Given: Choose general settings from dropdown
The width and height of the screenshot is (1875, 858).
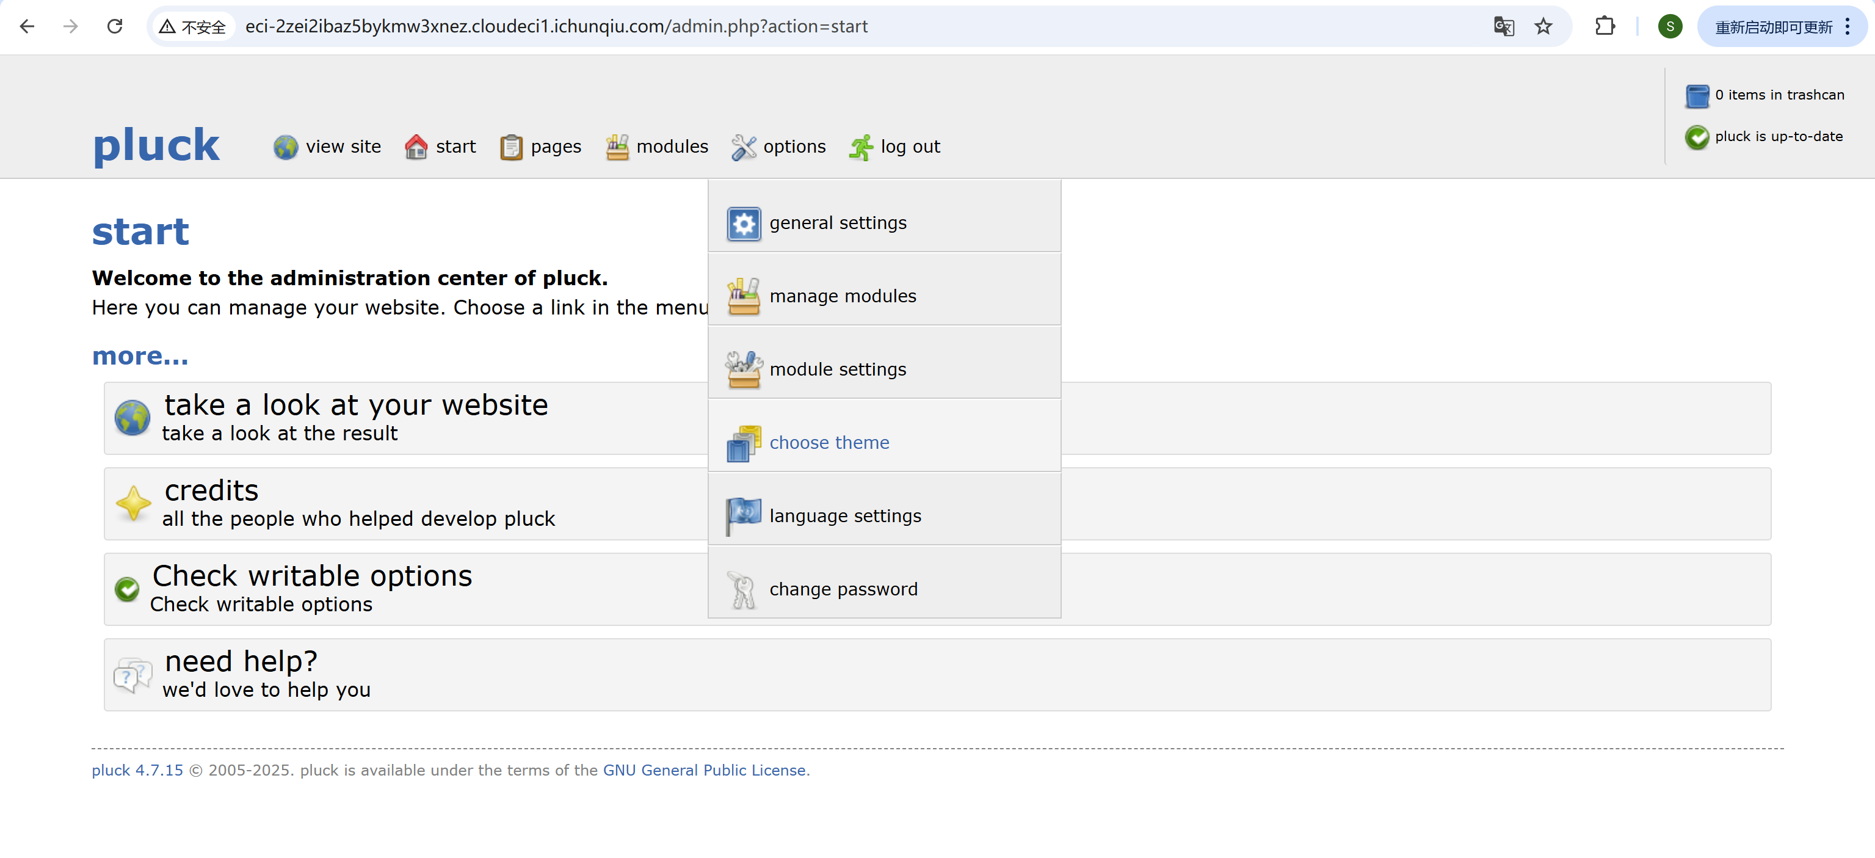Looking at the screenshot, I should (884, 216).
